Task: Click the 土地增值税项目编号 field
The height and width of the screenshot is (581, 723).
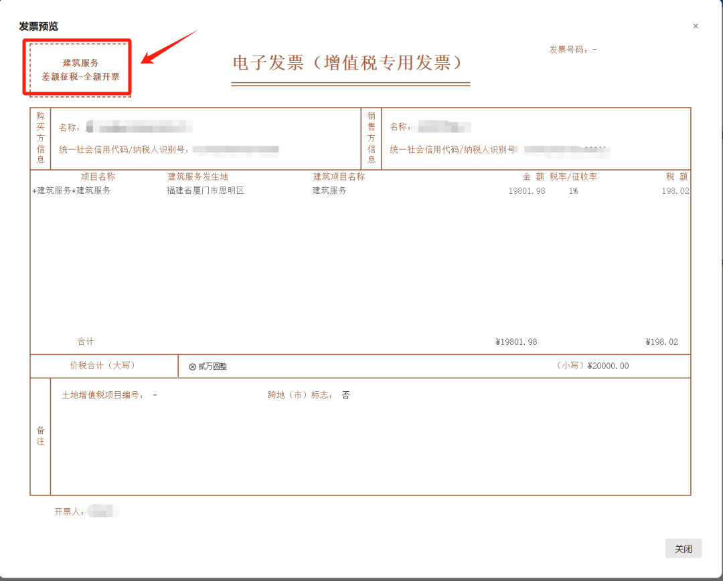Action: [102, 394]
